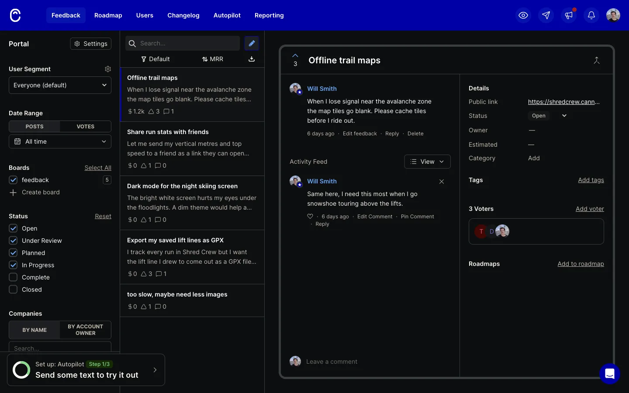Click the Autopilot setup arrow chevron
This screenshot has width=629, height=393.
pyautogui.click(x=155, y=370)
